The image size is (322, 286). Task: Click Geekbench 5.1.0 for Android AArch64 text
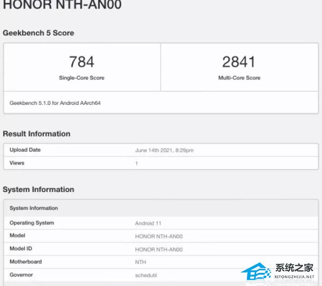click(x=55, y=103)
